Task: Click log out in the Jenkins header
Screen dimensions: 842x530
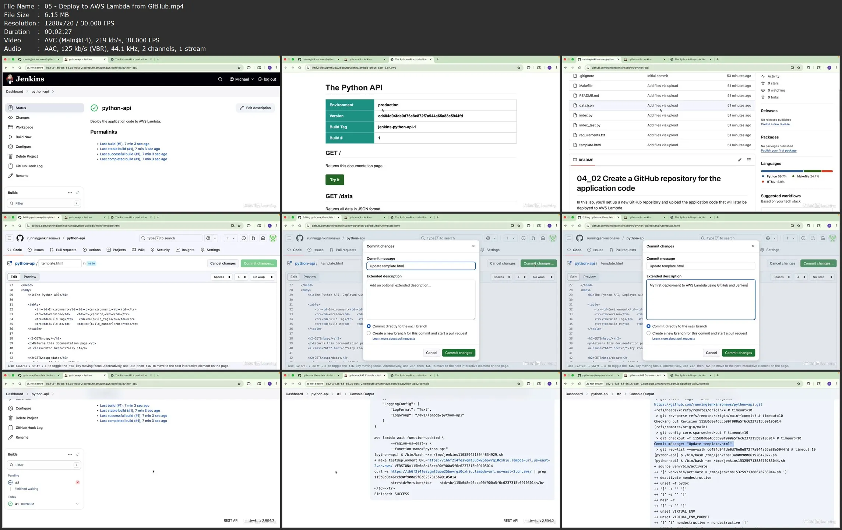Action: [267, 79]
